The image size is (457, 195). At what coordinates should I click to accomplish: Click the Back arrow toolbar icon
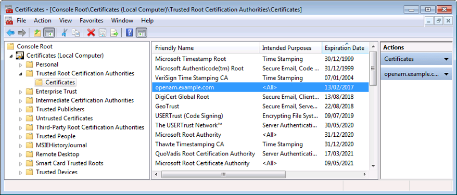point(10,33)
